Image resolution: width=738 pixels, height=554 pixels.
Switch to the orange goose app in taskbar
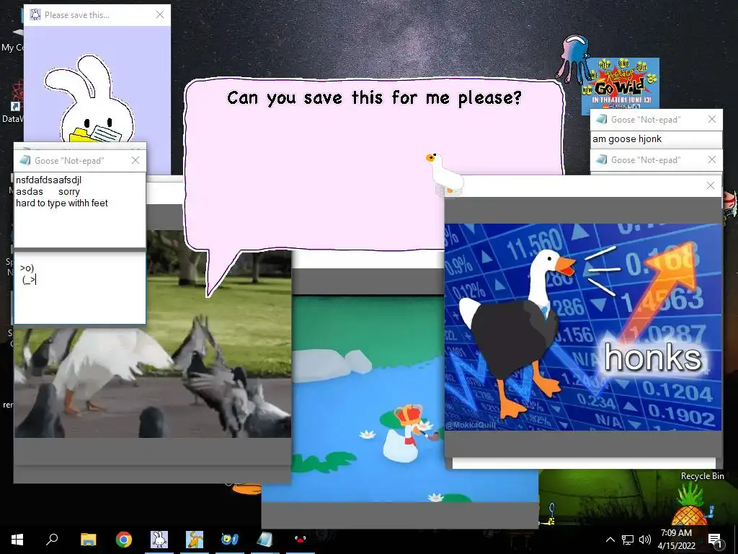tap(195, 540)
